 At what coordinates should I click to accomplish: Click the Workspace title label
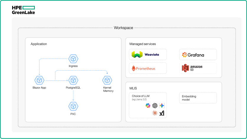pyautogui.click(x=123, y=28)
